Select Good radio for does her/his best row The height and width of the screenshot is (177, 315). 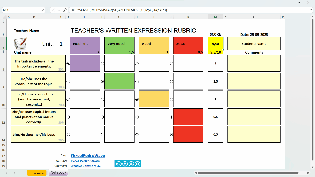137,134
